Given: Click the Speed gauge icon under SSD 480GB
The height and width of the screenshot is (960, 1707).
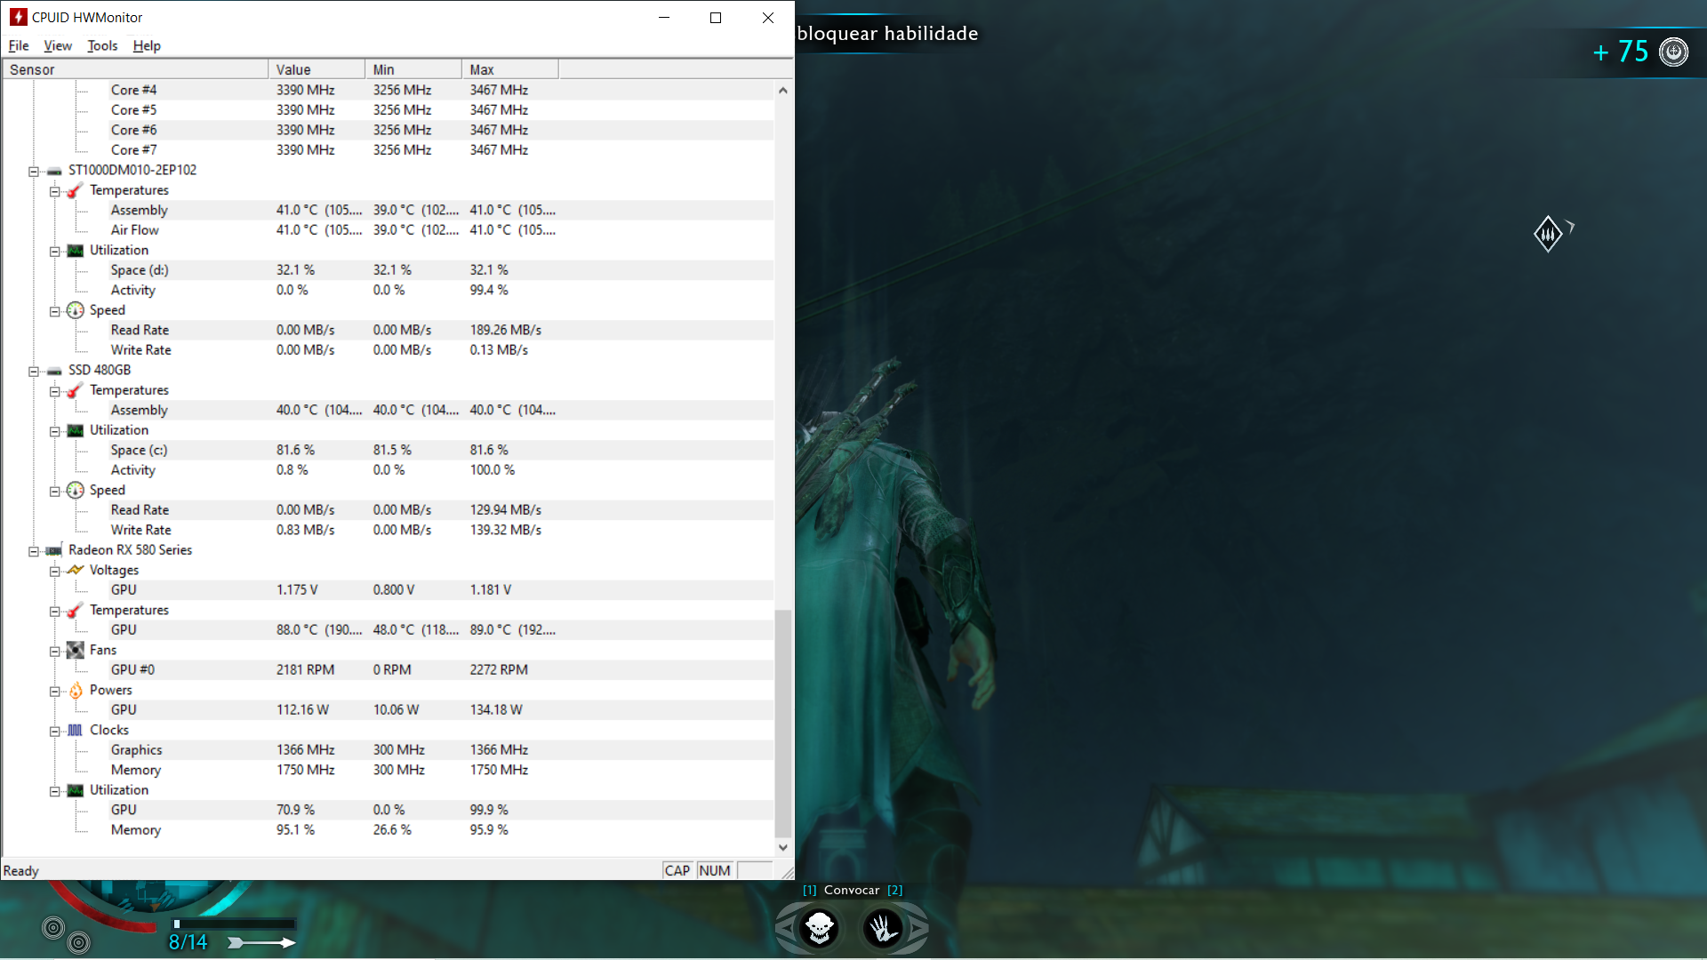Looking at the screenshot, I should (x=75, y=490).
